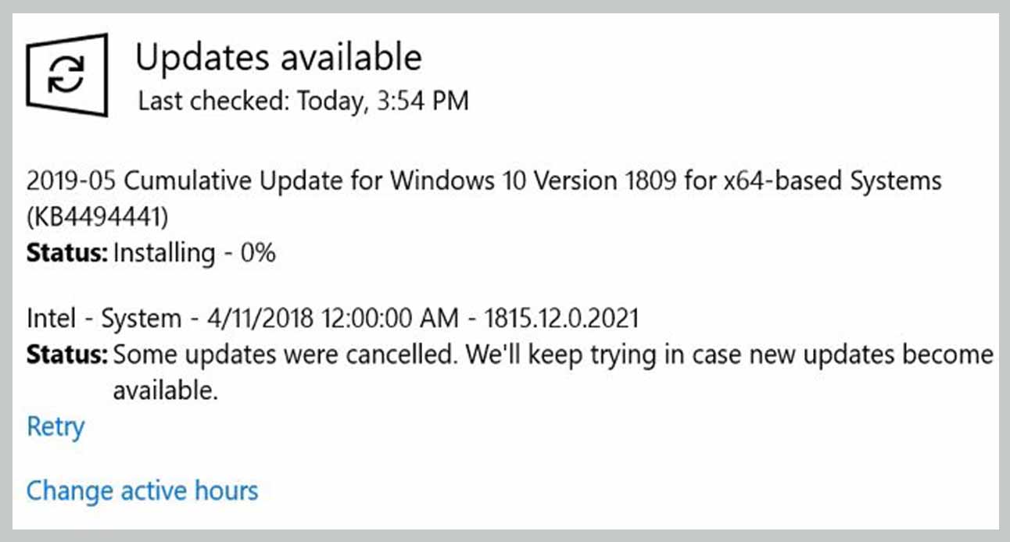Screen dimensions: 1010x542
Task: Click the bold Status label above Intel entry
Action: (x=66, y=253)
